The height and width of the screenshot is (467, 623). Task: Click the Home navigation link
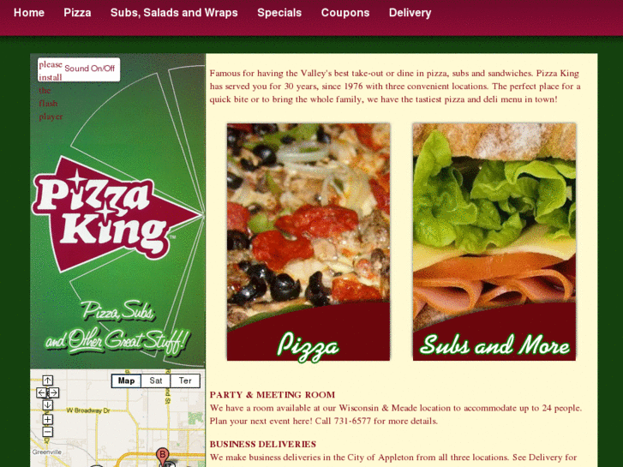click(29, 13)
